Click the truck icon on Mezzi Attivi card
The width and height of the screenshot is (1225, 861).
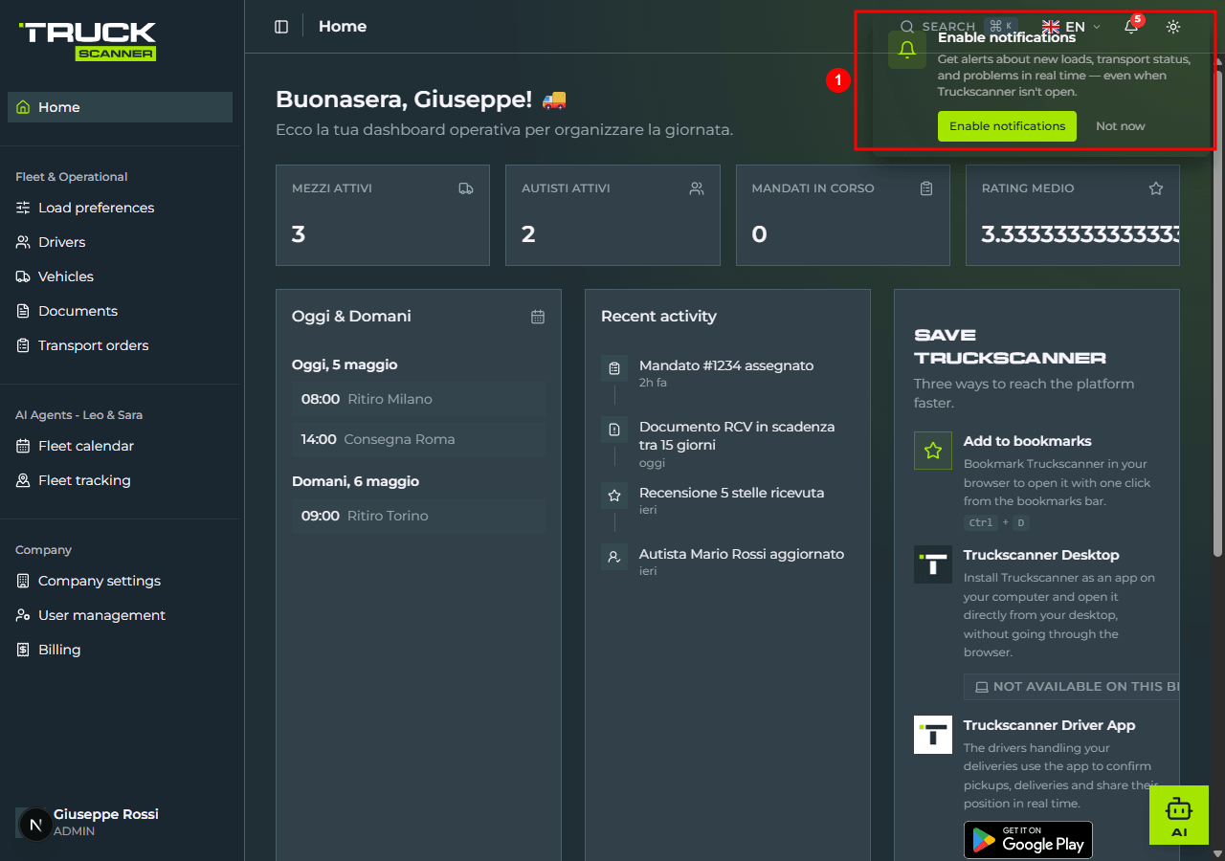(466, 188)
